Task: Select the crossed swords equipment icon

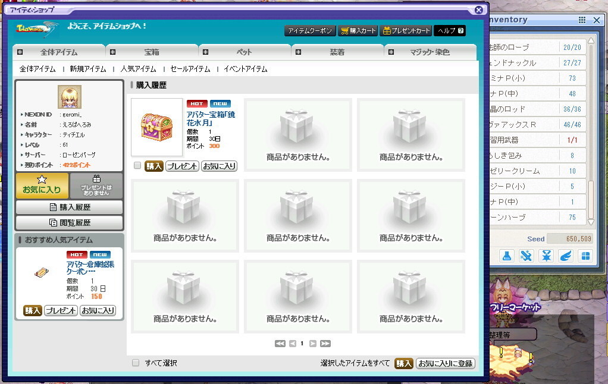Action: click(x=527, y=256)
